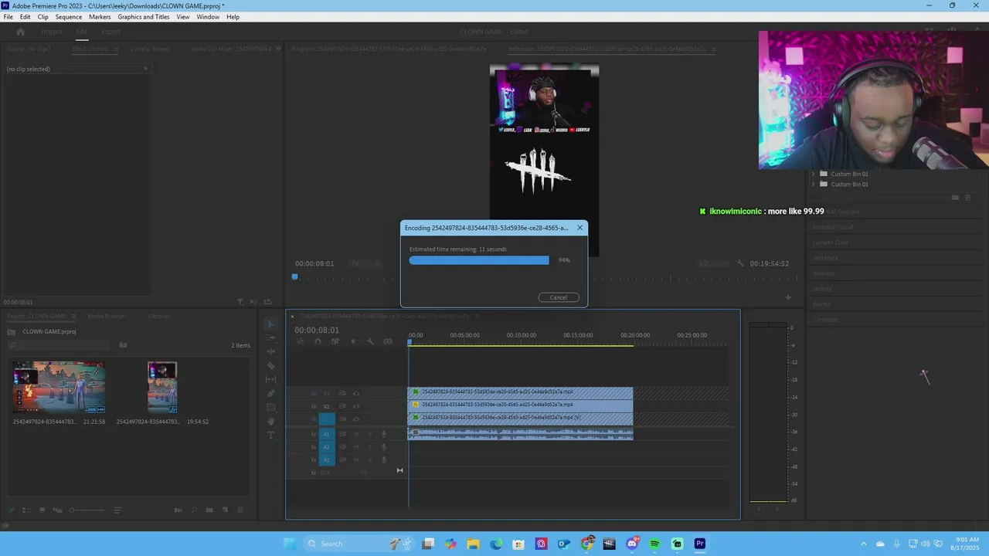Screen dimensions: 989x556
Task: Go to the Export workspace
Action: [110, 32]
